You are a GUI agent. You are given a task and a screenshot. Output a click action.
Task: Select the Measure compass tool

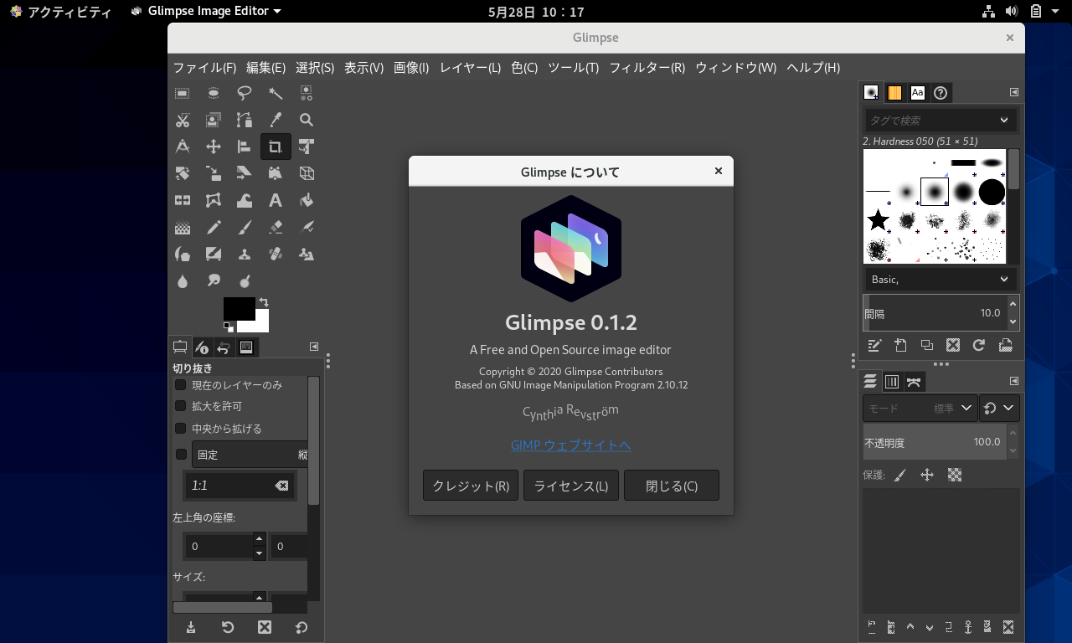click(x=182, y=147)
